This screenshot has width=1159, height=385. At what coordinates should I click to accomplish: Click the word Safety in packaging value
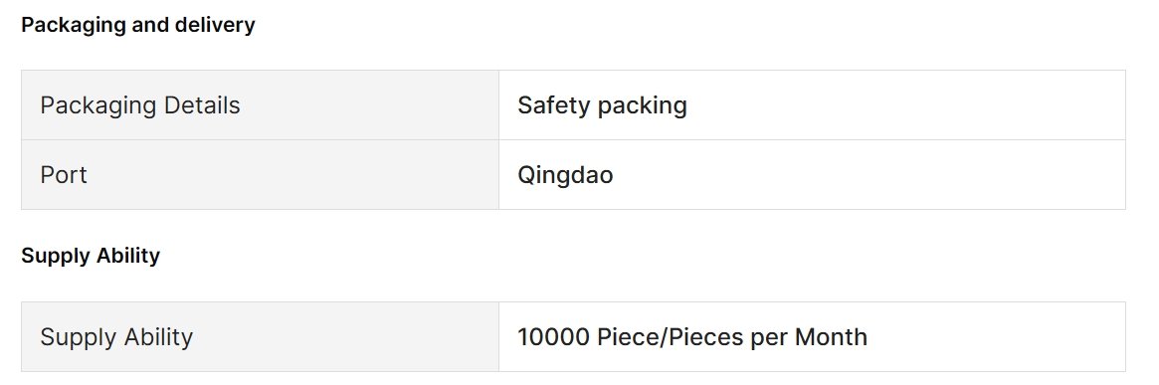pyautogui.click(x=553, y=105)
